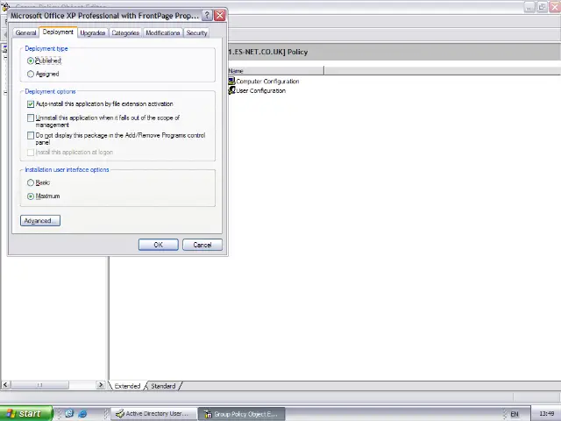Open the Windows Start menu

pyautogui.click(x=26, y=413)
